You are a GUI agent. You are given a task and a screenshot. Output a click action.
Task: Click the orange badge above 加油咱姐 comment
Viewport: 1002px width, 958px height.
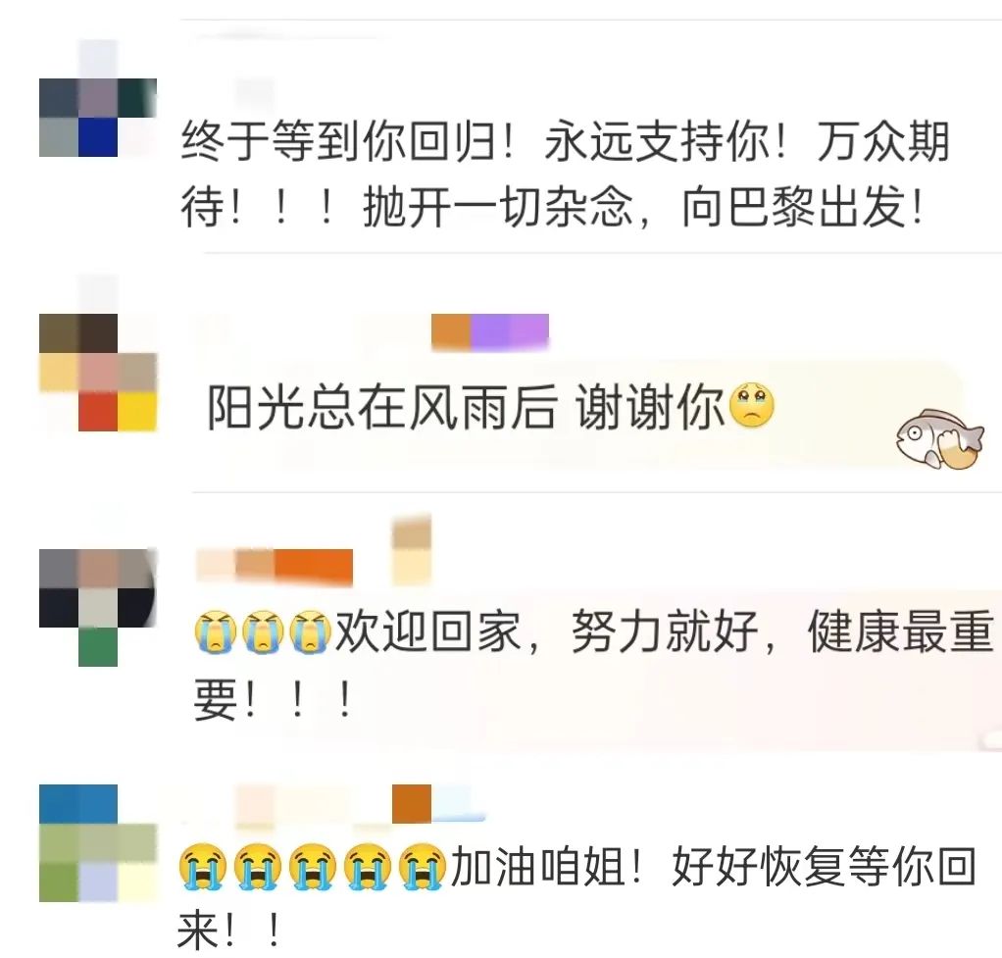pos(412,804)
